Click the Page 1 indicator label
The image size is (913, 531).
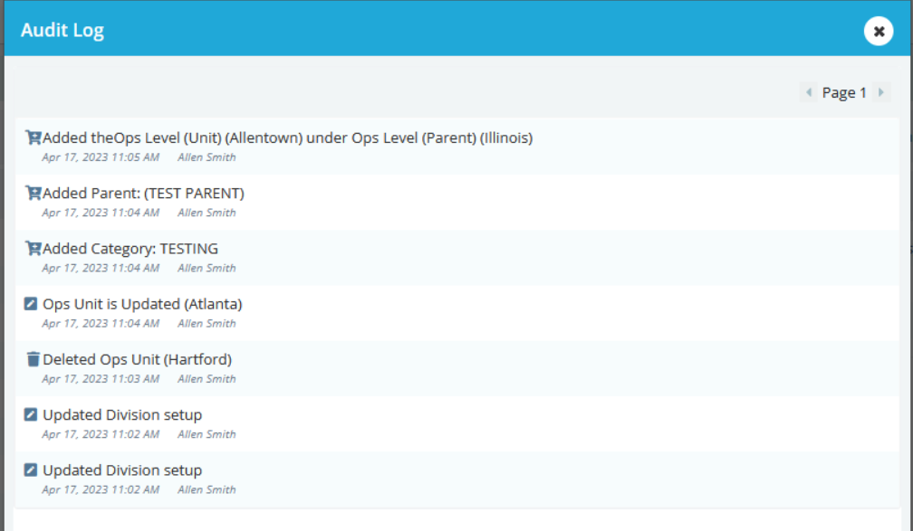click(844, 92)
